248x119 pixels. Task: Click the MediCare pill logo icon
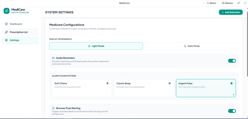click(x=6, y=11)
